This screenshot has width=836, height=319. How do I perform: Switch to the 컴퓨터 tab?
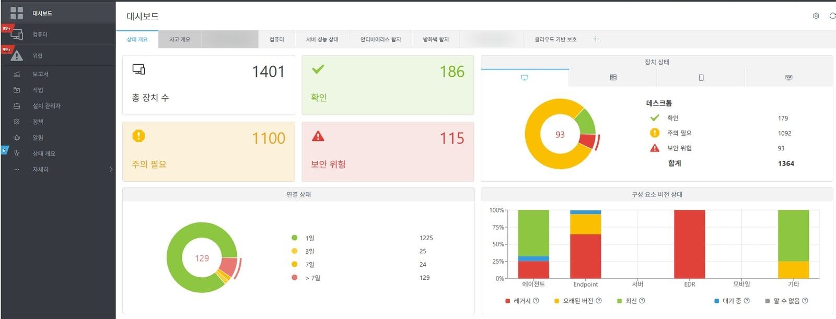[277, 39]
